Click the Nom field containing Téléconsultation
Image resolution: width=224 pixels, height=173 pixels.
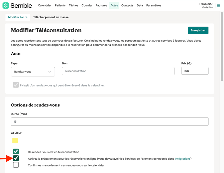(118, 71)
